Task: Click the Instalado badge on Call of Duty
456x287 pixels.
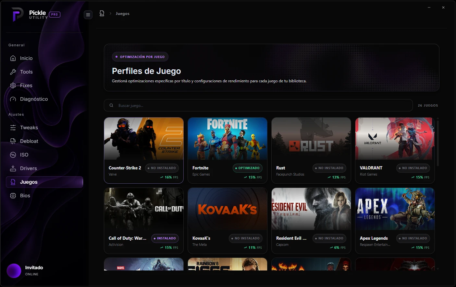Action: pyautogui.click(x=165, y=238)
